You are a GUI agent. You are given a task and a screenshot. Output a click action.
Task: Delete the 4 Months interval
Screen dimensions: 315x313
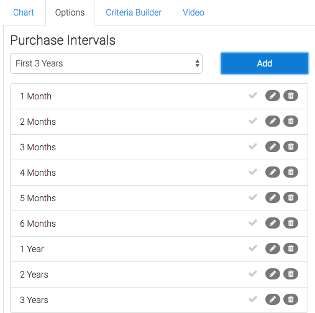point(291,172)
